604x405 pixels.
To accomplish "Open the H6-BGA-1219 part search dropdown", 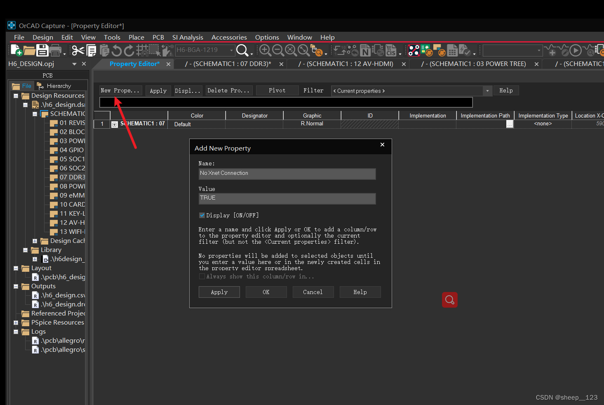I will pos(231,50).
